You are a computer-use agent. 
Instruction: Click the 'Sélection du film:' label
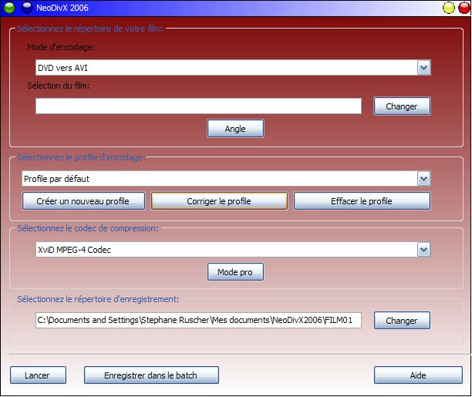tap(59, 86)
